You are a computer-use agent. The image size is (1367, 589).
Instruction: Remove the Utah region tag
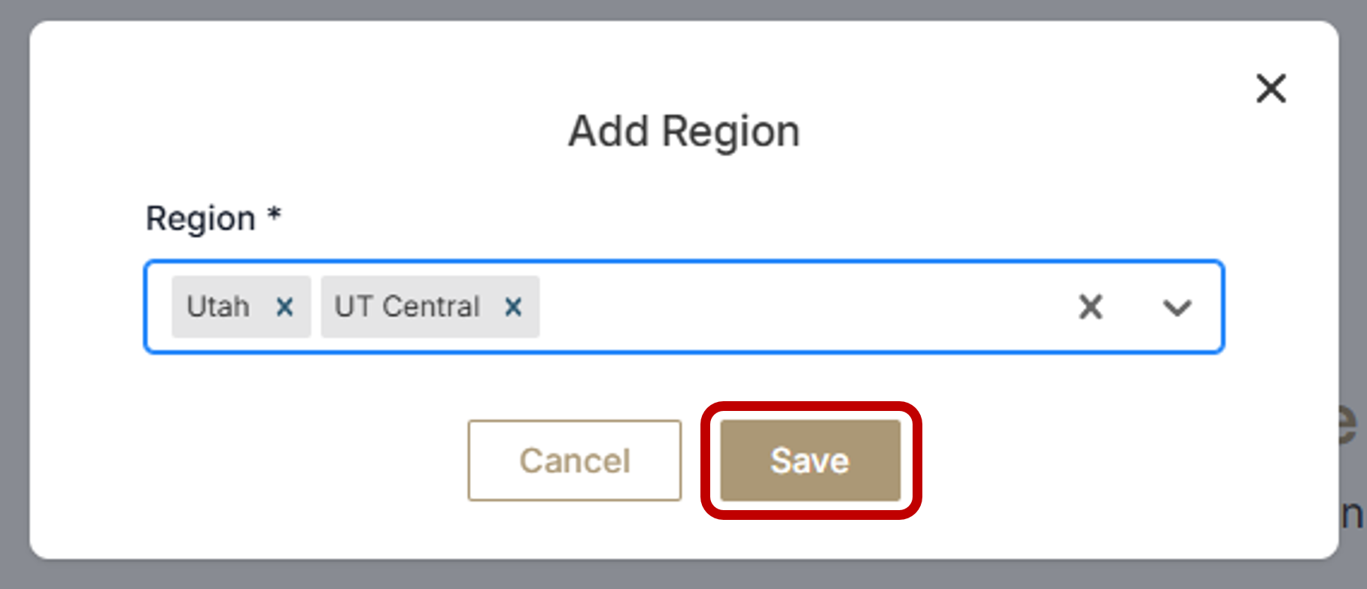click(284, 307)
